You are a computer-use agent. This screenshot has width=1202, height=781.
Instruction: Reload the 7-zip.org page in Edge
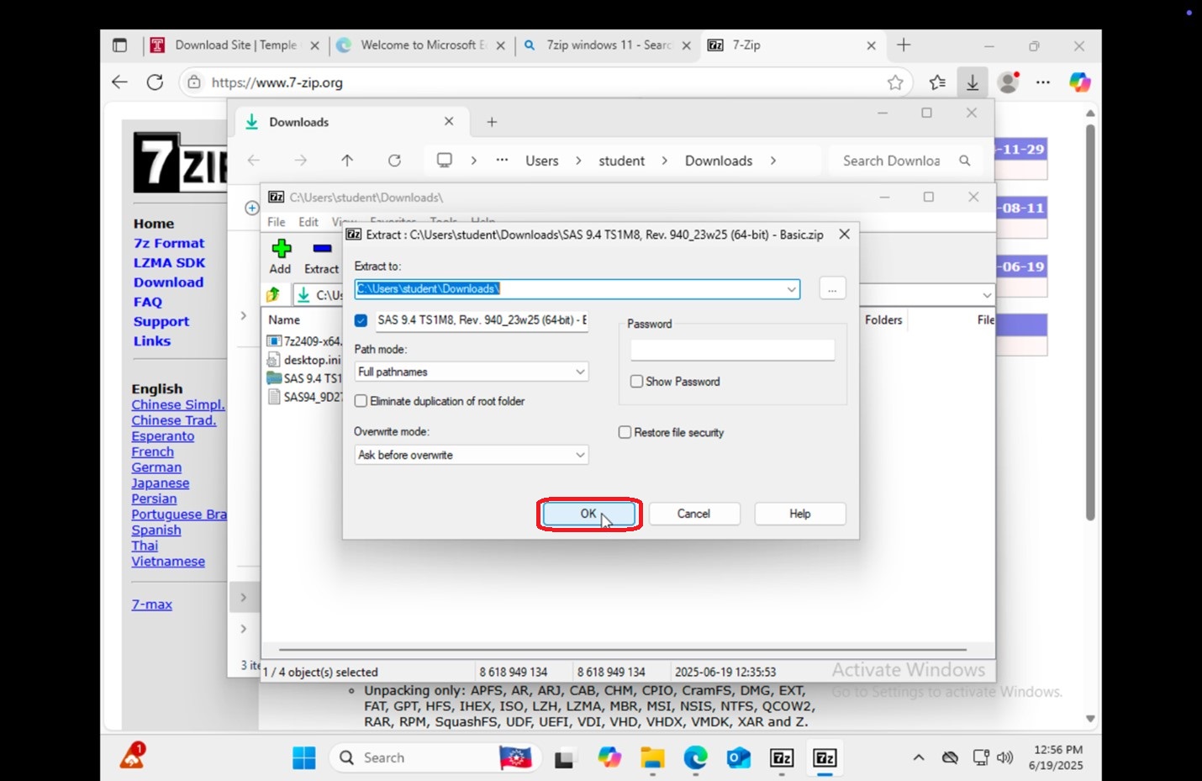point(155,82)
